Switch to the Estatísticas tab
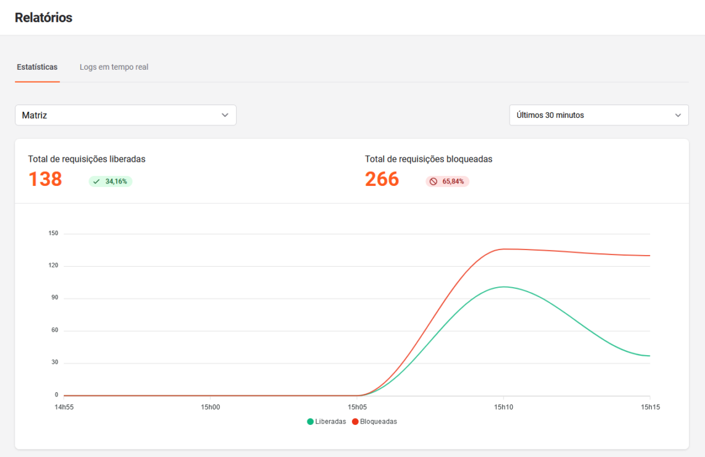The width and height of the screenshot is (705, 457). [37, 67]
